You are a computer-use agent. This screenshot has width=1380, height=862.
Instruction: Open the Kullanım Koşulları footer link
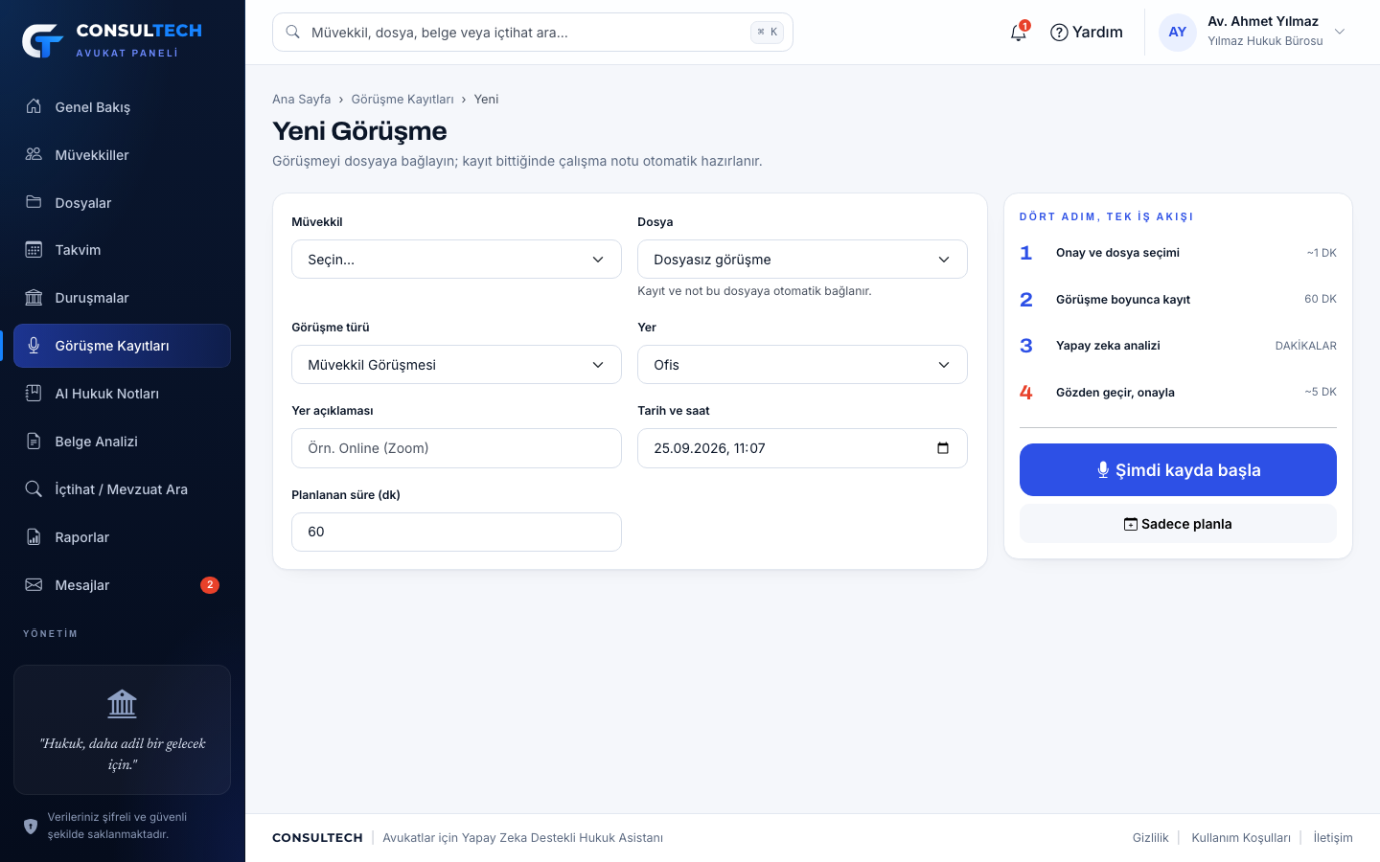click(x=1241, y=838)
